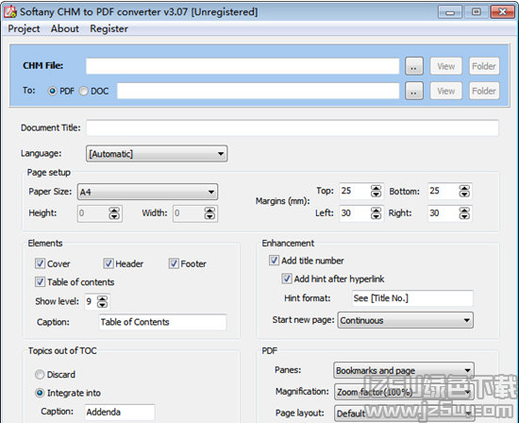The image size is (519, 423).
Task: Close the converter window
Action: click(x=502, y=12)
